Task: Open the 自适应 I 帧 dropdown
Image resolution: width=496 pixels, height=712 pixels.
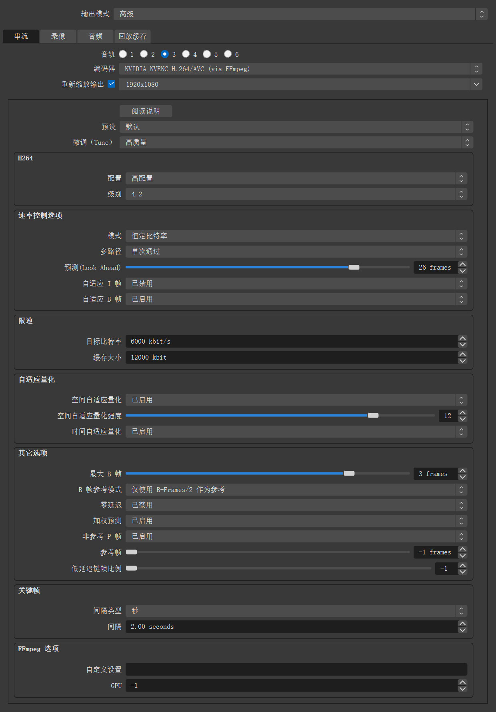Action: (x=296, y=284)
